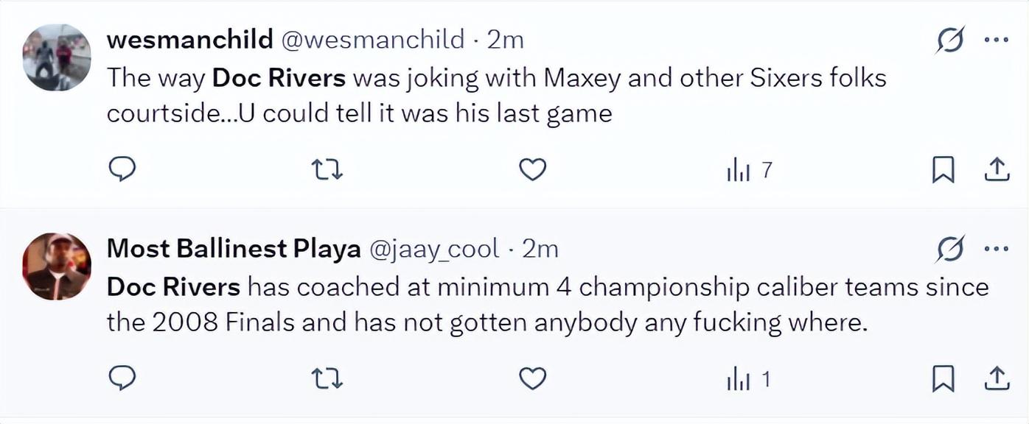Open more options for wesmanchild's tweet
The height and width of the screenshot is (424, 1029).
pyautogui.click(x=996, y=41)
